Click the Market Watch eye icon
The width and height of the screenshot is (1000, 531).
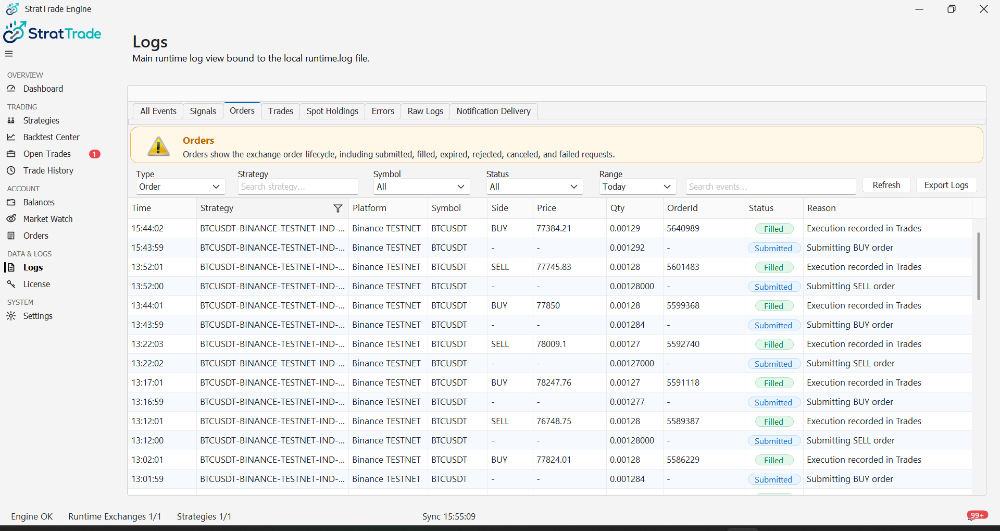tap(11, 219)
